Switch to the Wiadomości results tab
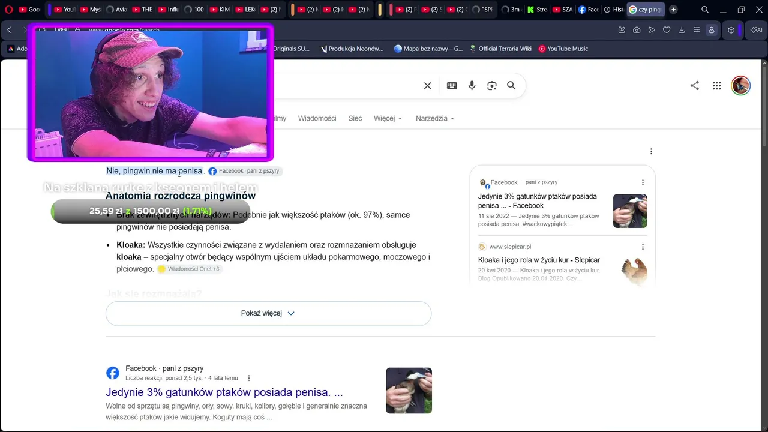This screenshot has width=768, height=432. [x=317, y=118]
